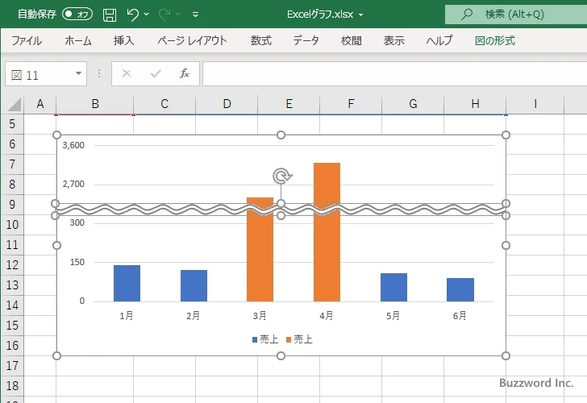
Task: Click the 3,600 axis label
Action: click(73, 145)
